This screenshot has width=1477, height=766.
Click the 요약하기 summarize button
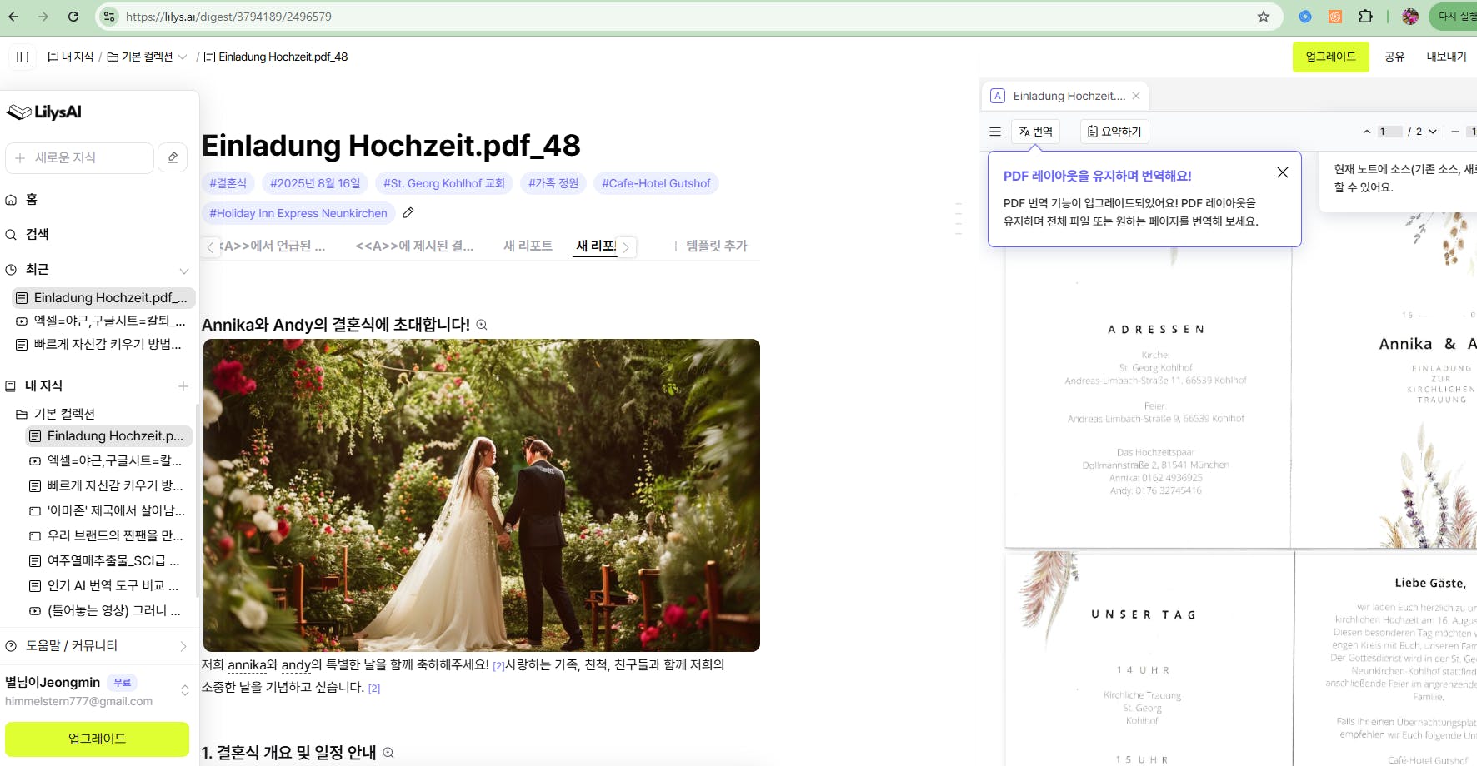point(1114,132)
